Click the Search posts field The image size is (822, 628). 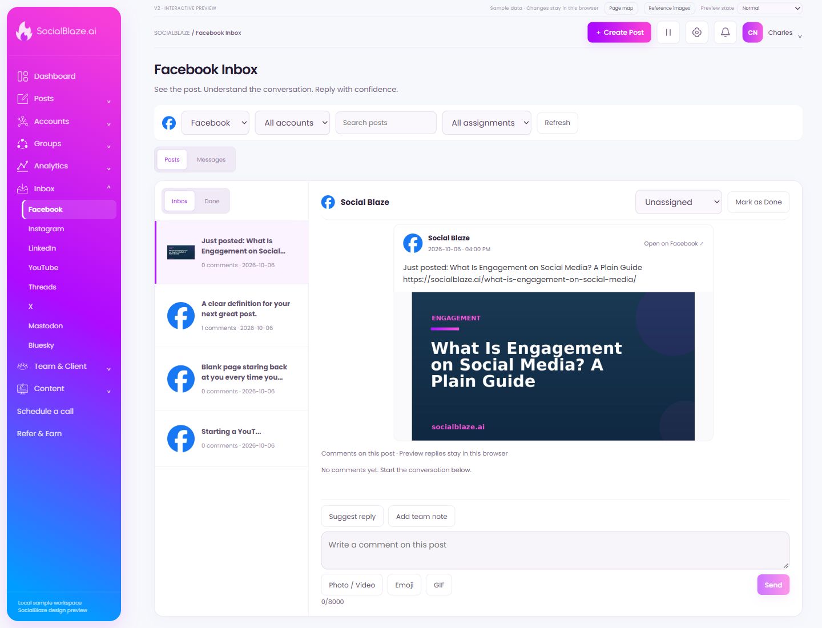pyautogui.click(x=386, y=123)
